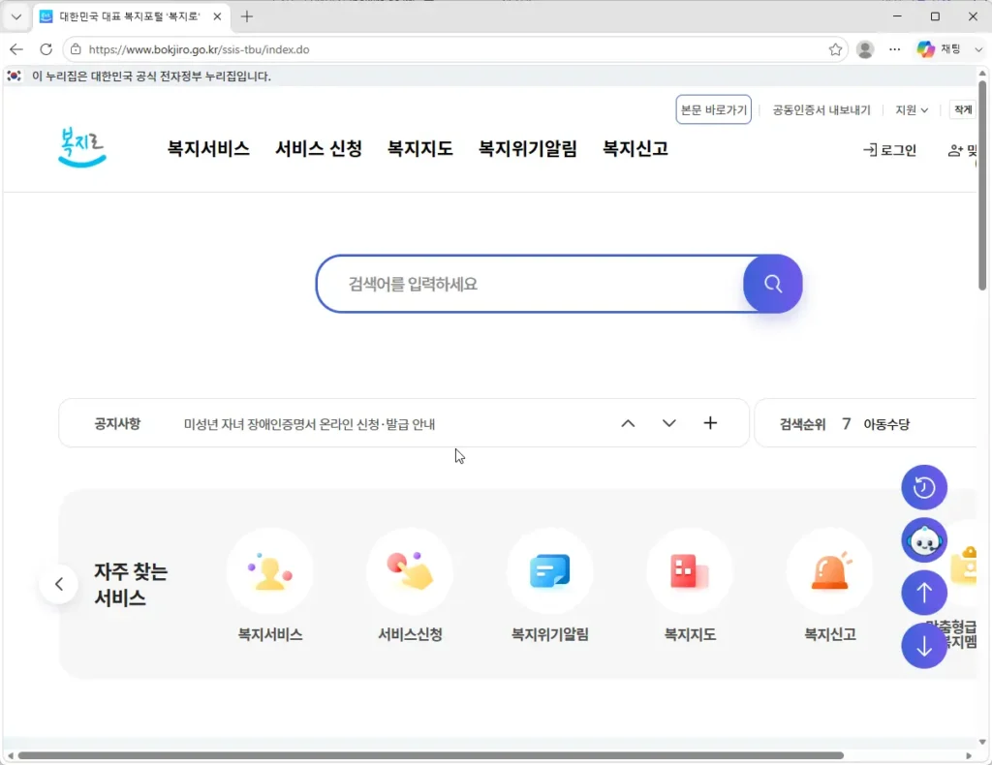Show next notice with down chevron
This screenshot has width=992, height=765.
point(668,423)
